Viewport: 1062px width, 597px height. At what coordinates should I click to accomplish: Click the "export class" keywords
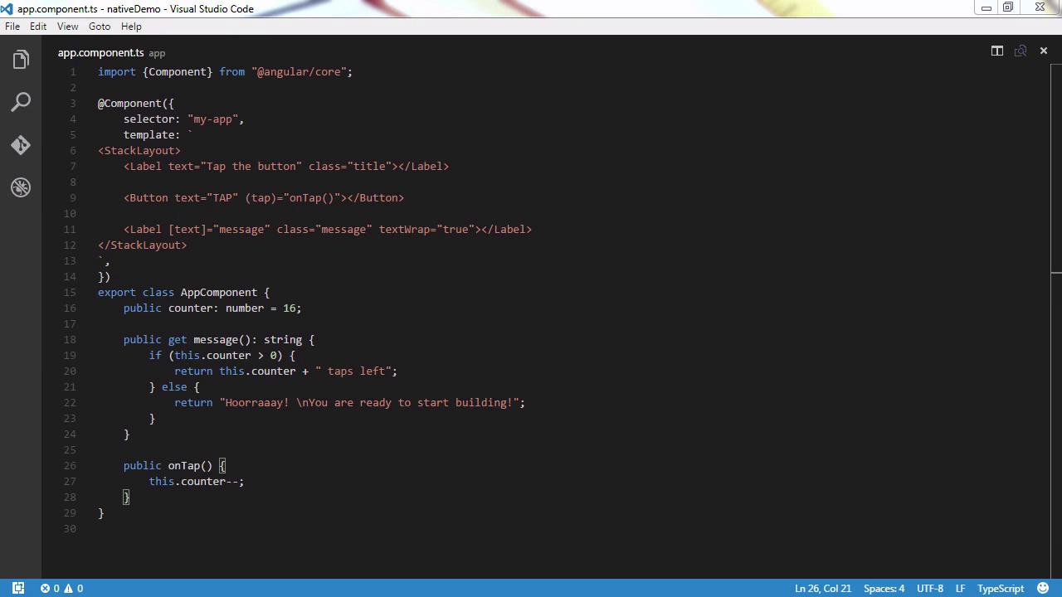[x=136, y=292]
